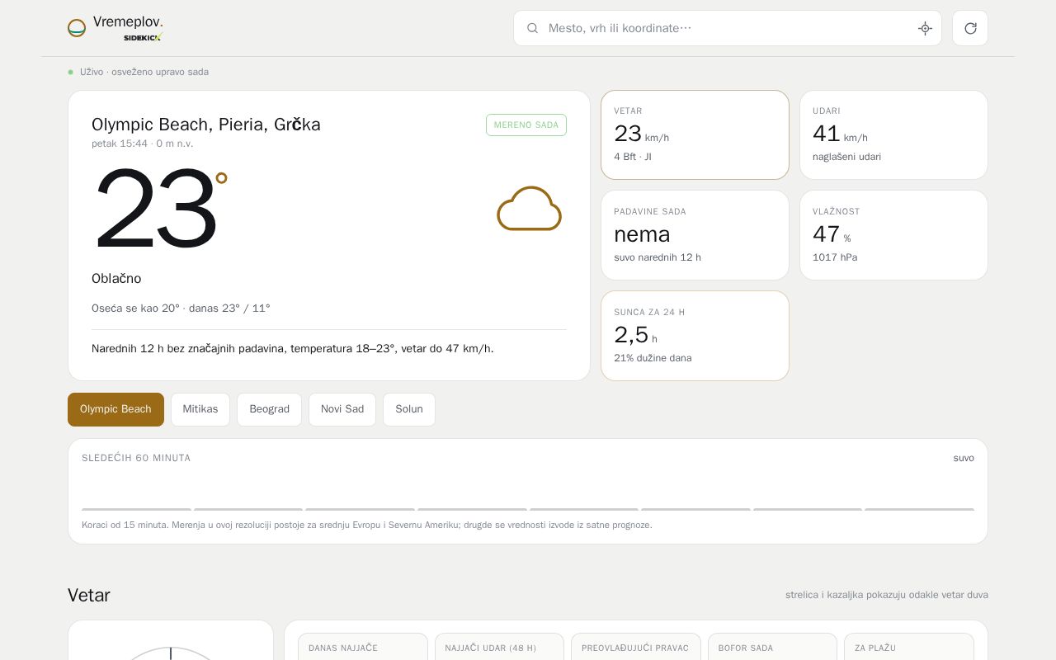Click the Vetar section heading
This screenshot has height=660, width=1056.
(x=89, y=596)
